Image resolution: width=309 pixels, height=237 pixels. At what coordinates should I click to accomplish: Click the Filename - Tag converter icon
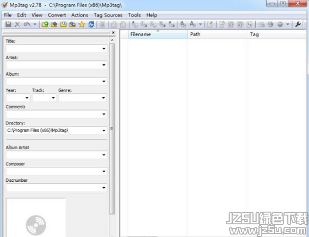coord(144,24)
